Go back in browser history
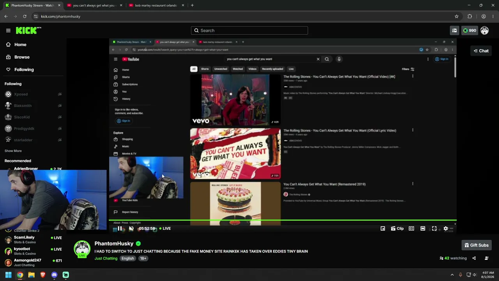Image resolution: width=499 pixels, height=281 pixels. [x=6, y=16]
